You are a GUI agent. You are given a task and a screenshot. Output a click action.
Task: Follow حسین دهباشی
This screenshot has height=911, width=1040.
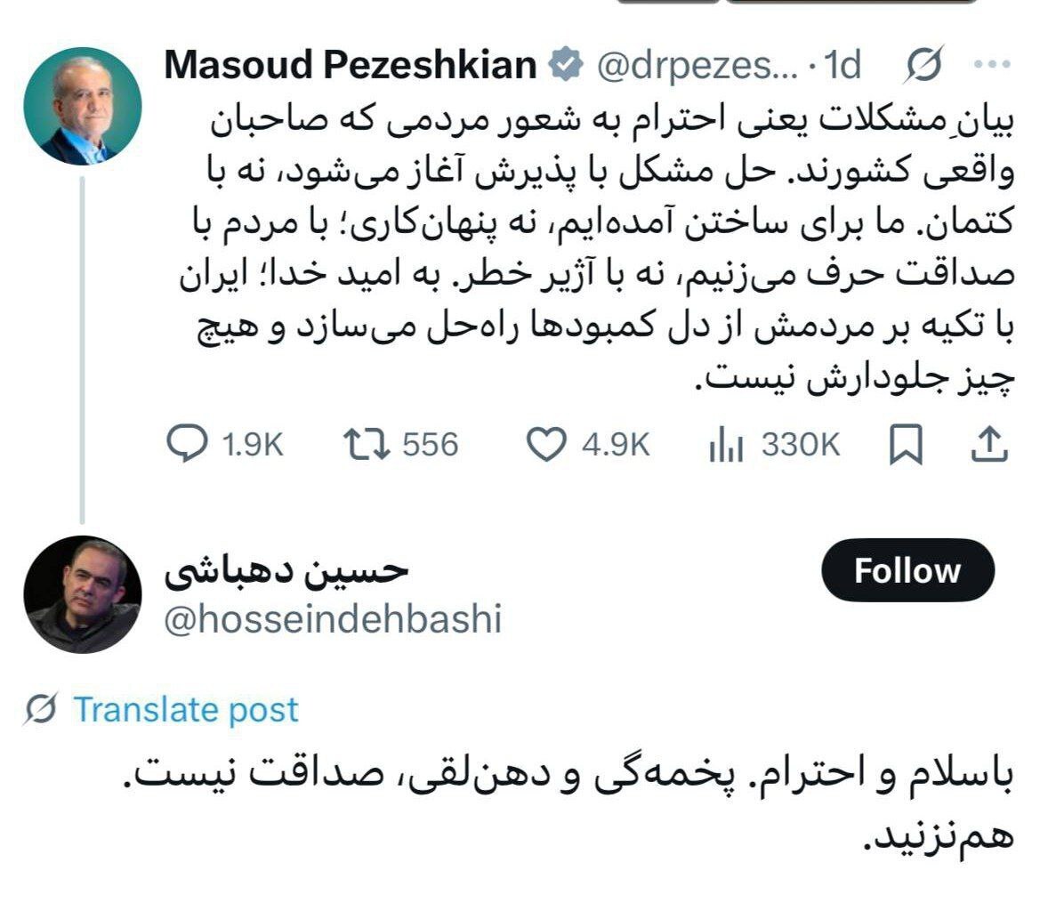(907, 570)
